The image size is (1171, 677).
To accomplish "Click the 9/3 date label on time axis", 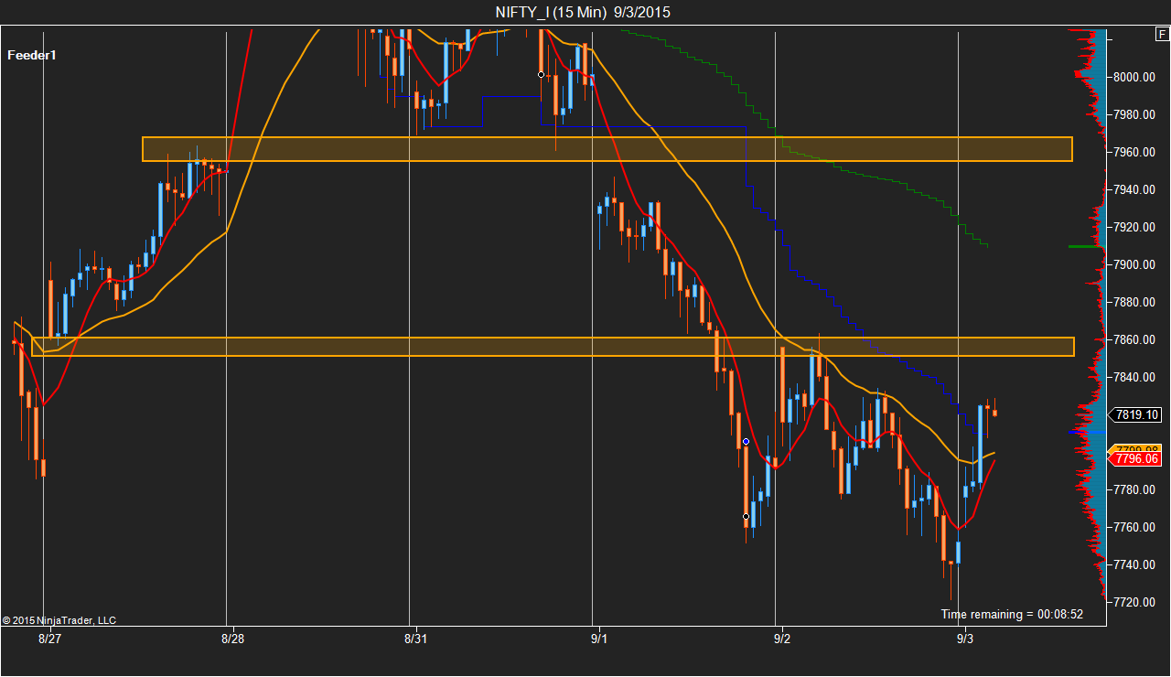I will coord(964,638).
